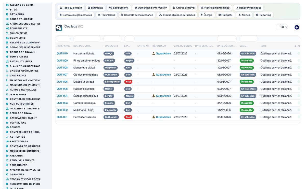The image size is (306, 189).
Task: Click the Garanties shield icon
Action: point(7,175)
